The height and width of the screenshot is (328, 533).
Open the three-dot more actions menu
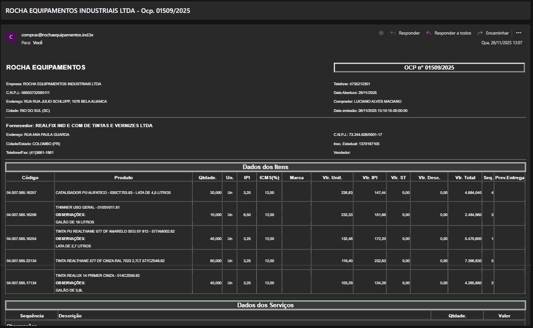coord(519,33)
